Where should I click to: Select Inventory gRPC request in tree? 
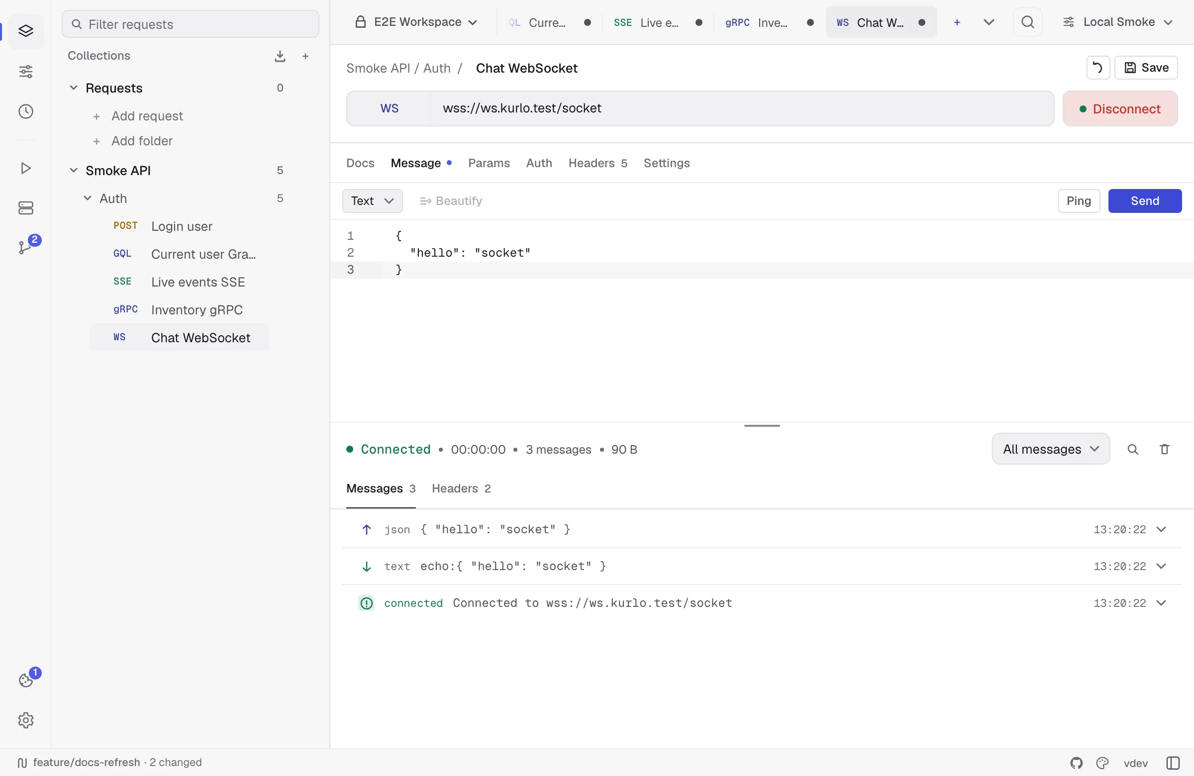click(x=179, y=310)
